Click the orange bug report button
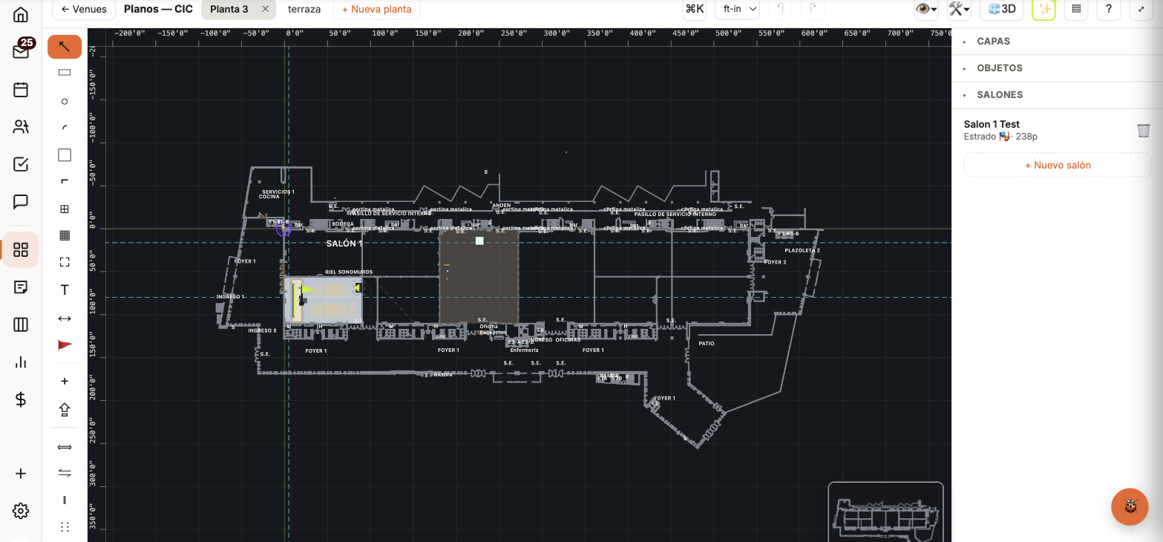The height and width of the screenshot is (542, 1163). [1130, 507]
